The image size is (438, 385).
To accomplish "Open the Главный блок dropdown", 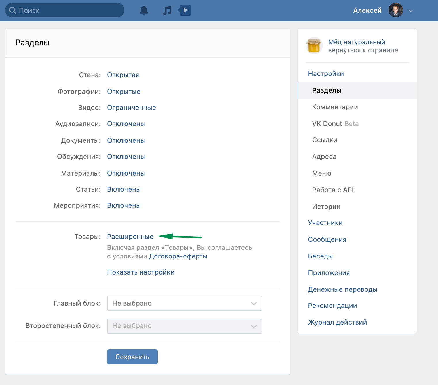I will [184, 303].
